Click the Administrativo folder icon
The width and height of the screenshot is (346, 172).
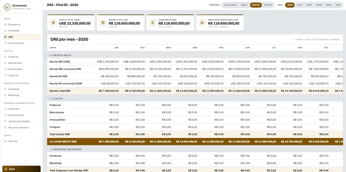pyautogui.click(x=6, y=115)
